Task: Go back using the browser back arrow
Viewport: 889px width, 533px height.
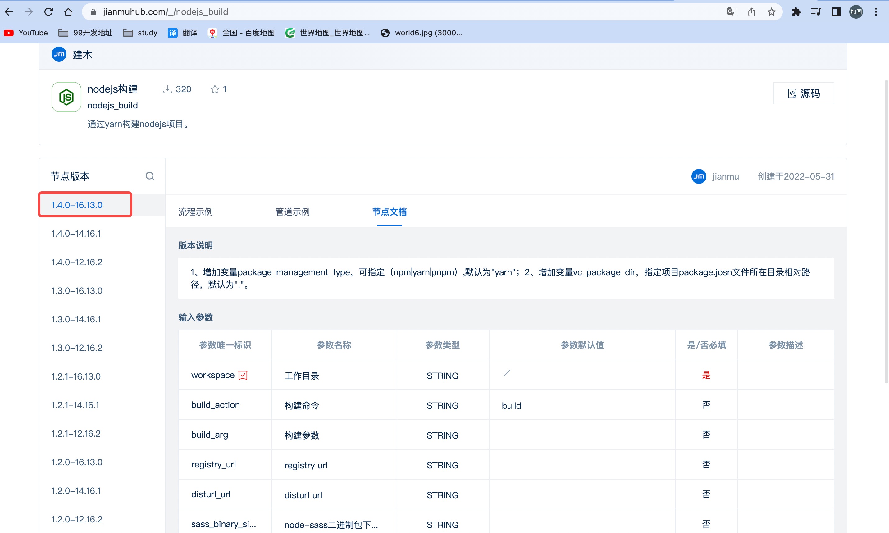Action: pyautogui.click(x=9, y=12)
